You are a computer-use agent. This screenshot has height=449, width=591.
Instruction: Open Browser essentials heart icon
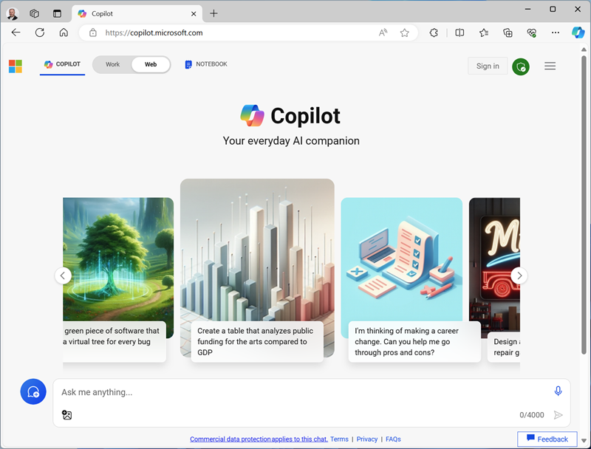(x=531, y=32)
